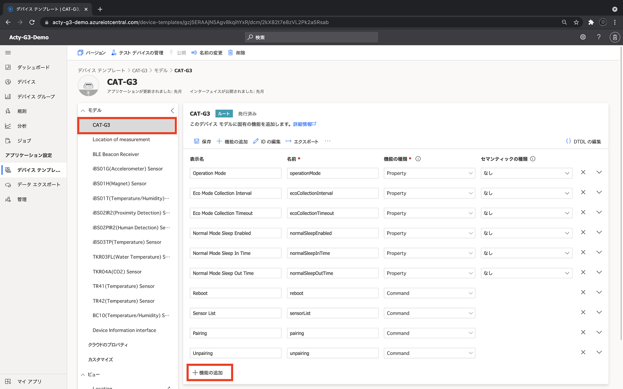Collapse the ビュー tree section
The width and height of the screenshot is (623, 389).
click(x=83, y=374)
